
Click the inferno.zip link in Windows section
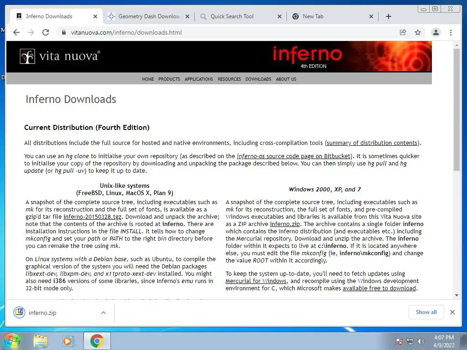coord(285,224)
